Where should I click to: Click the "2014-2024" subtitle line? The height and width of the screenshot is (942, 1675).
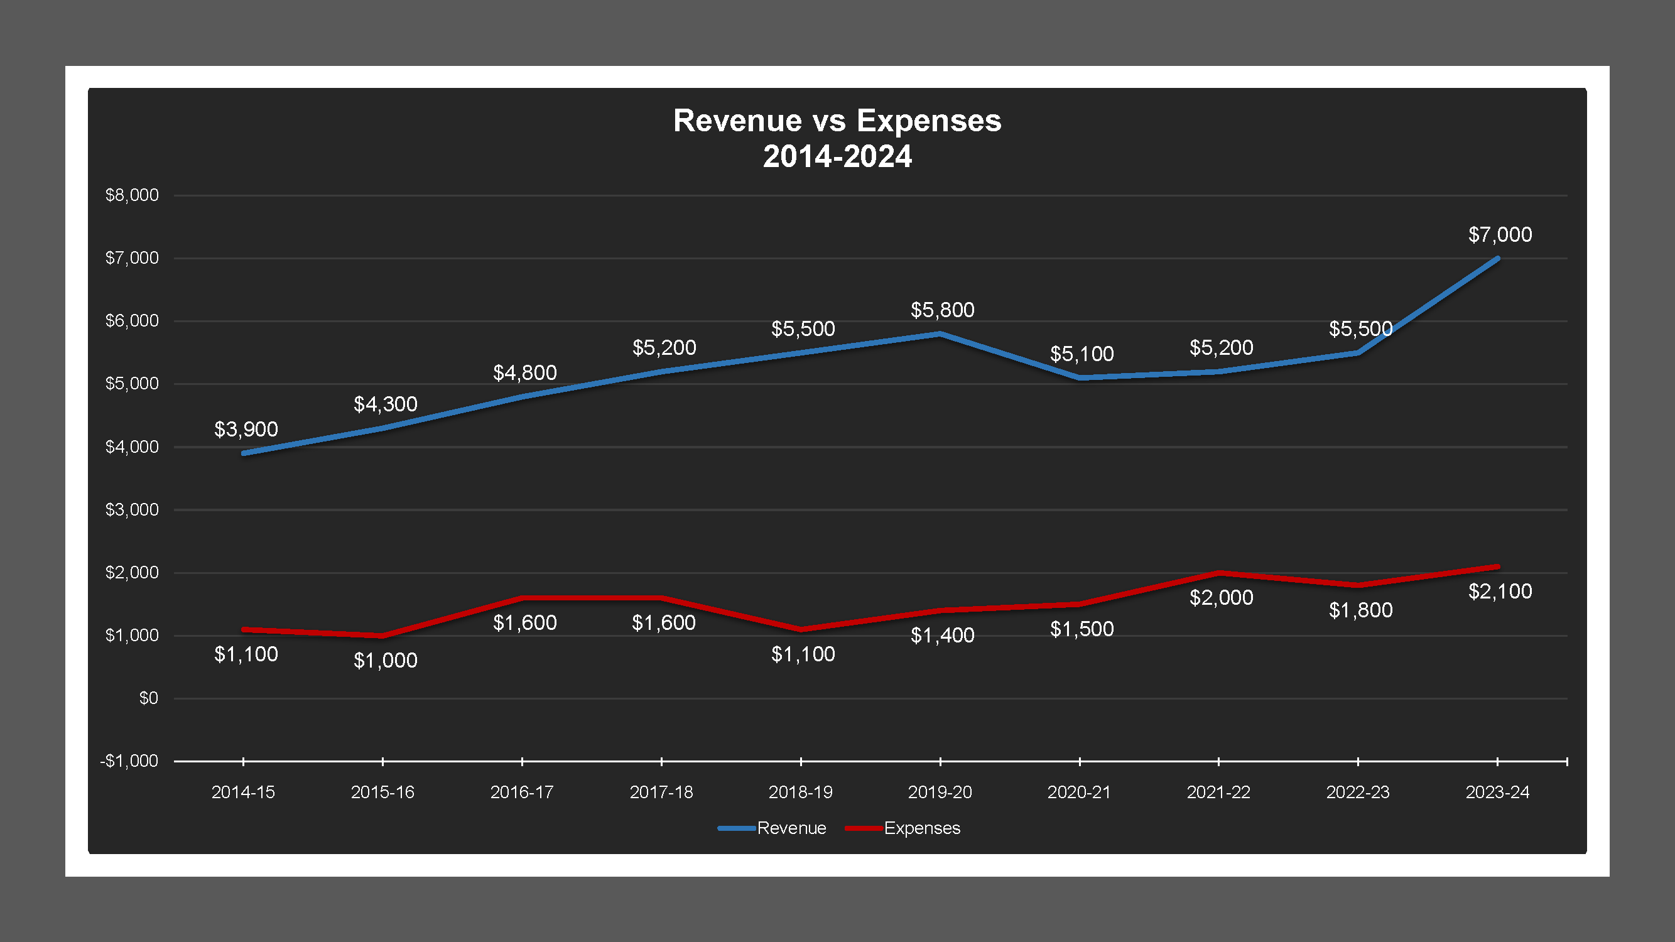tap(837, 156)
